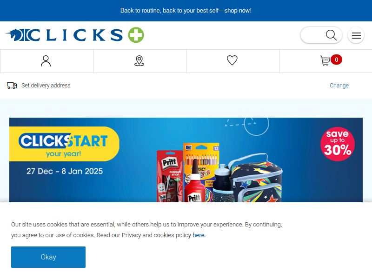This screenshot has height=279, width=372.
Task: Open the account profile icon
Action: click(x=46, y=61)
